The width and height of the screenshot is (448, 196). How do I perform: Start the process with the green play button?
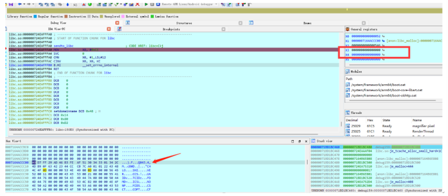pos(146,4)
